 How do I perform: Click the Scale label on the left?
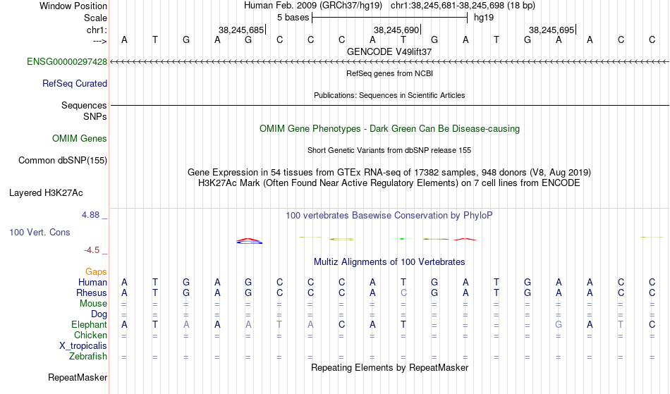(96, 18)
